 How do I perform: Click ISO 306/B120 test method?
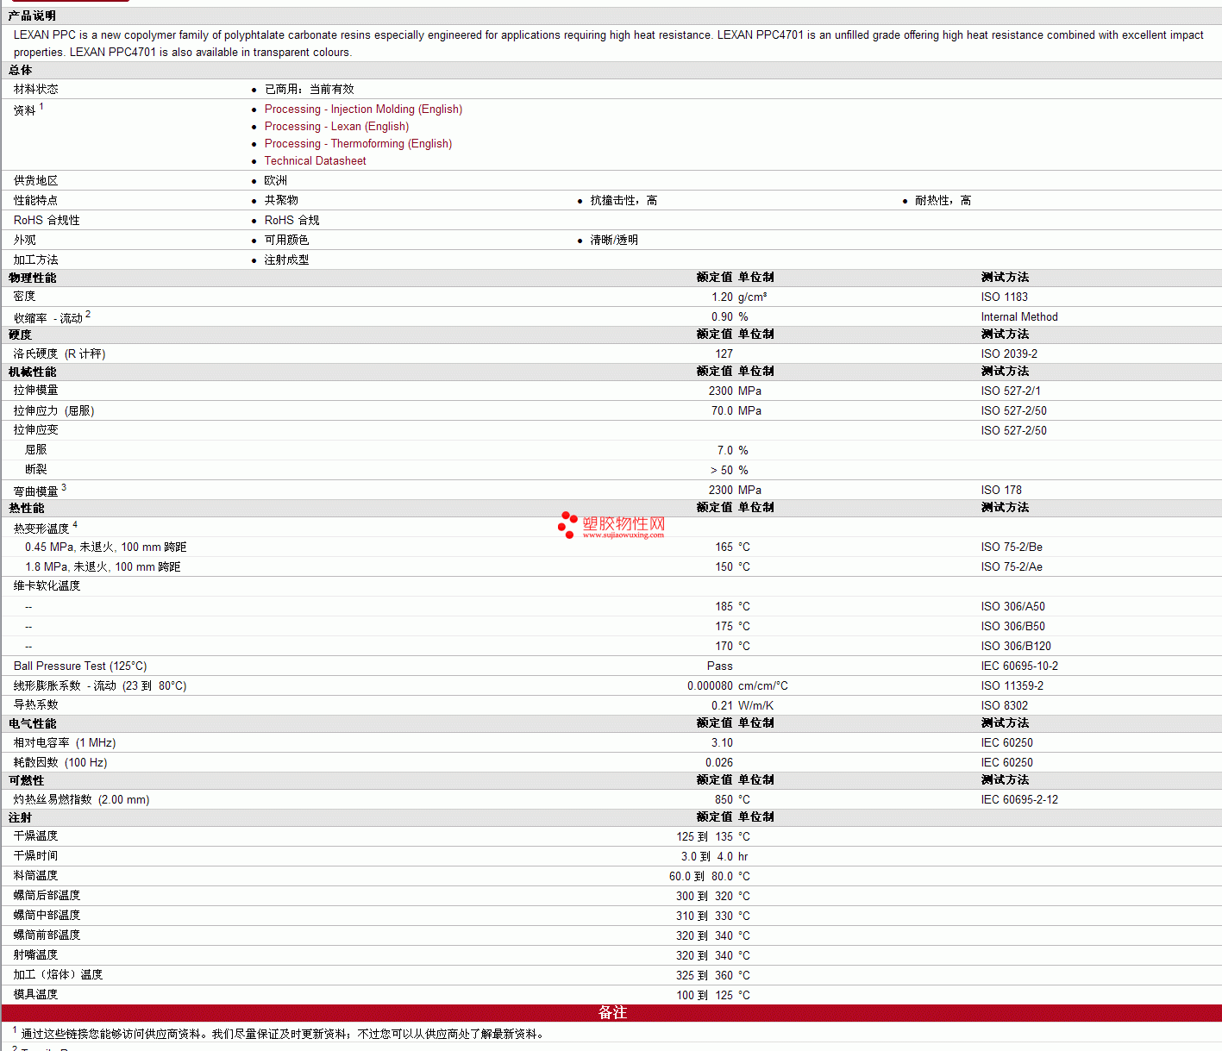pos(1016,647)
